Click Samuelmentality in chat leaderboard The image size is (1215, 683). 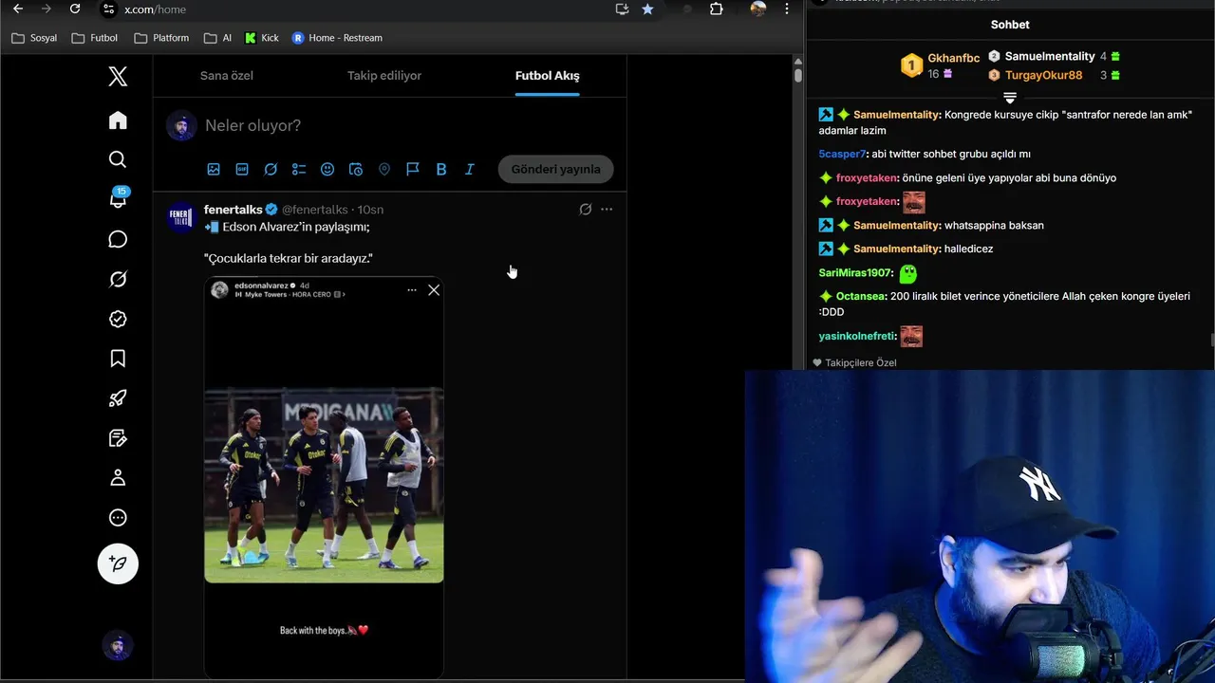click(1050, 56)
